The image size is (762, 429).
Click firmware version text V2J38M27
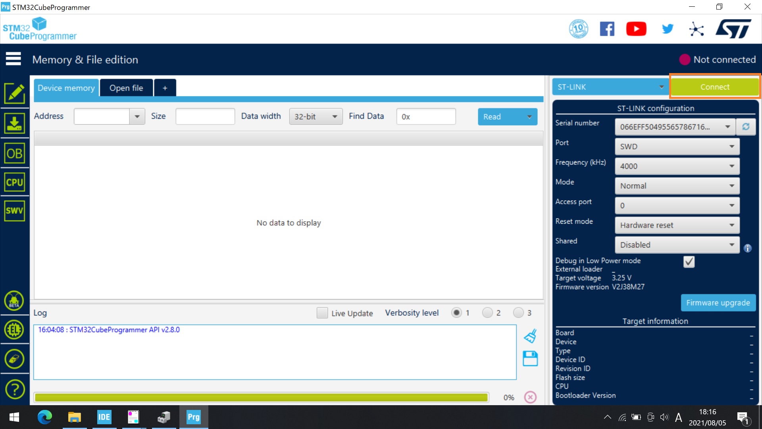click(x=628, y=287)
